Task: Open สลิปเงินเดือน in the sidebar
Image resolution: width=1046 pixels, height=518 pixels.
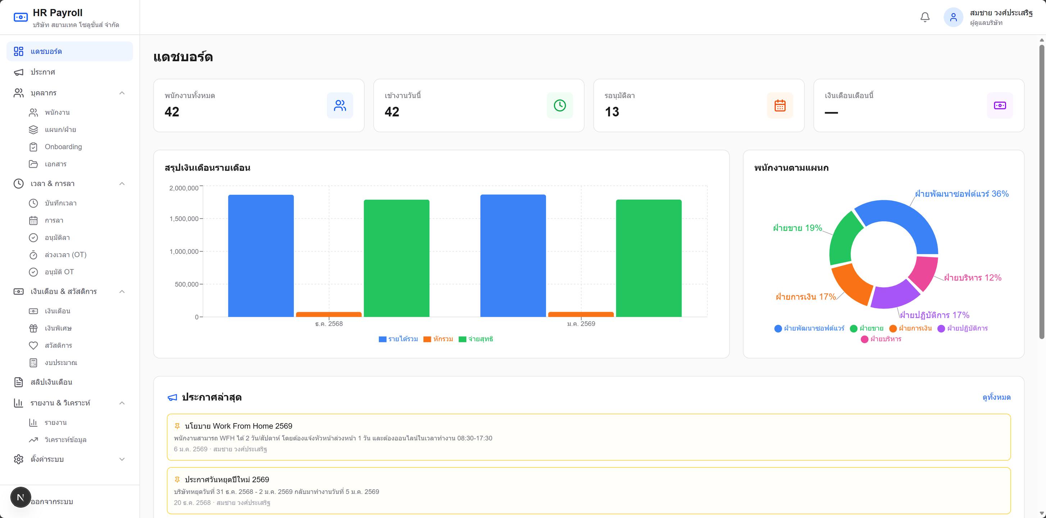Action: click(69, 382)
